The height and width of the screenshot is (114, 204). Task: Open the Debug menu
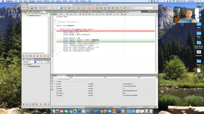tap(58, 1)
